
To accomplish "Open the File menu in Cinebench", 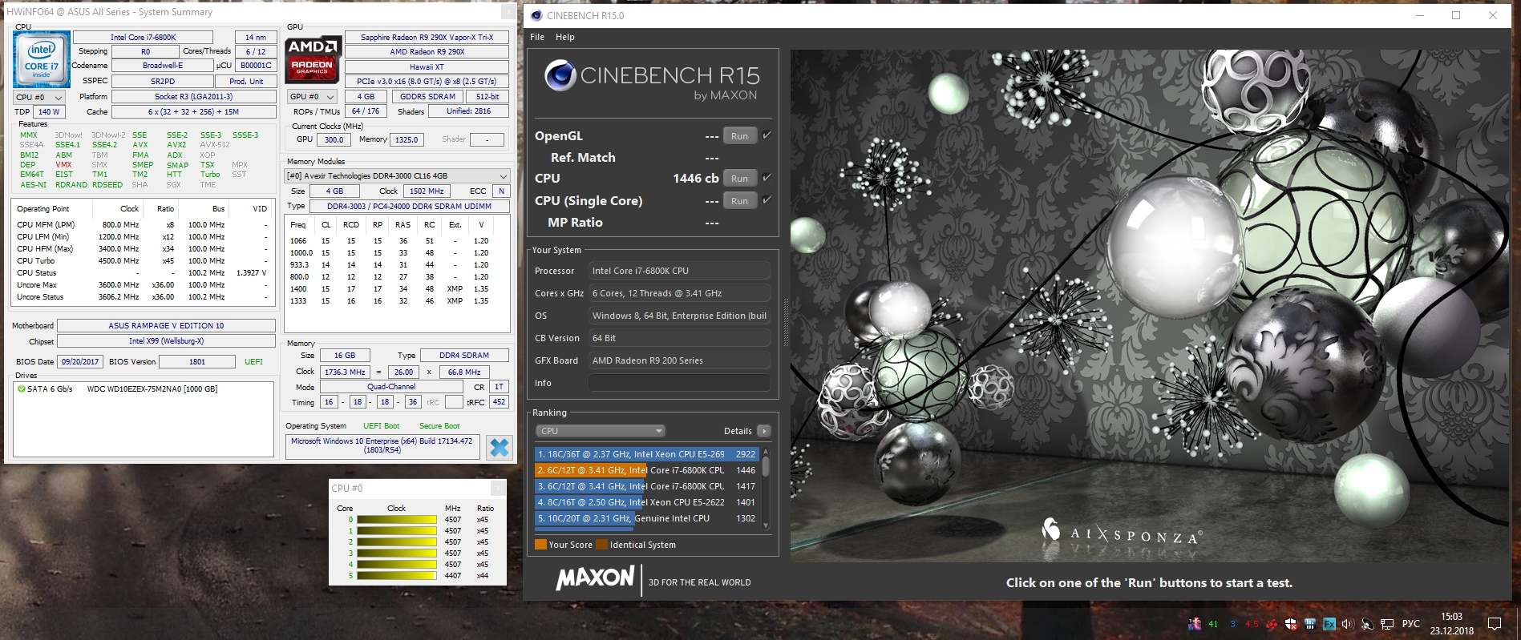I will point(537,37).
